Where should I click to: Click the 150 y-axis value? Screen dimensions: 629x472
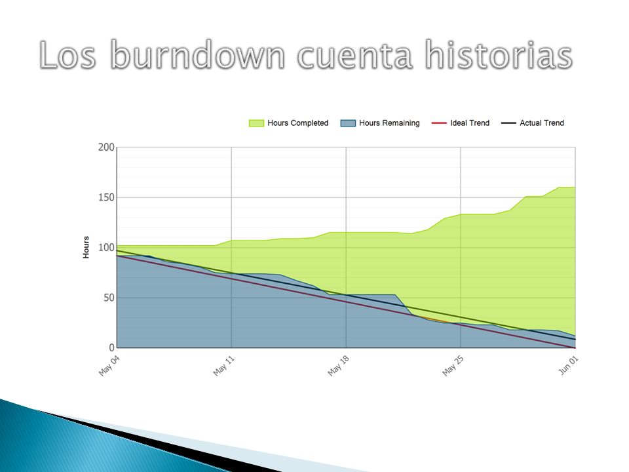click(106, 197)
